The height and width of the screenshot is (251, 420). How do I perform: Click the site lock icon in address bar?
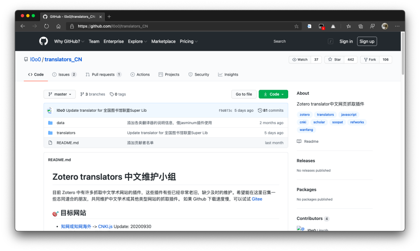pyautogui.click(x=72, y=26)
